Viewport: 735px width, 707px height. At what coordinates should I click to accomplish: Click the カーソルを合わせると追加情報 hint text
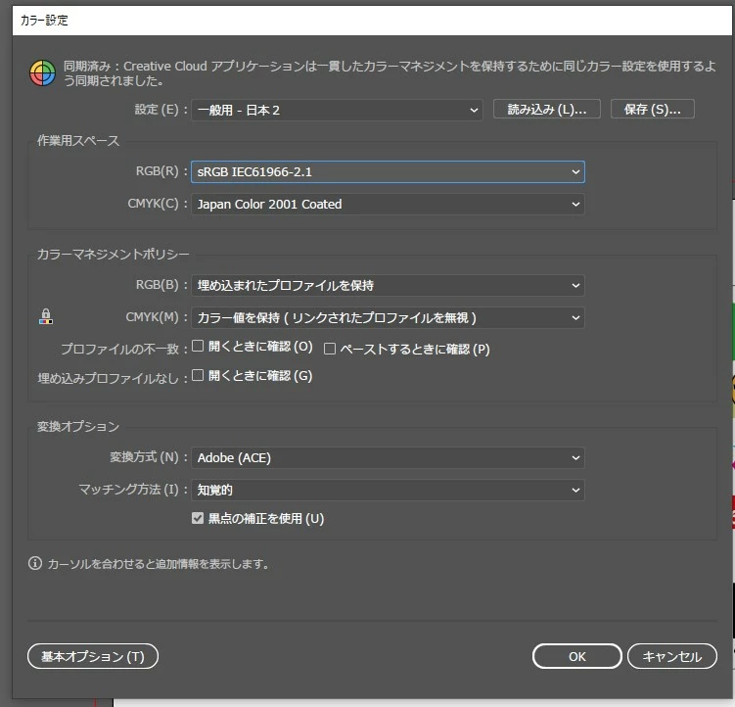tap(159, 563)
